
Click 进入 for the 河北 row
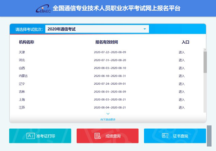click(181, 60)
